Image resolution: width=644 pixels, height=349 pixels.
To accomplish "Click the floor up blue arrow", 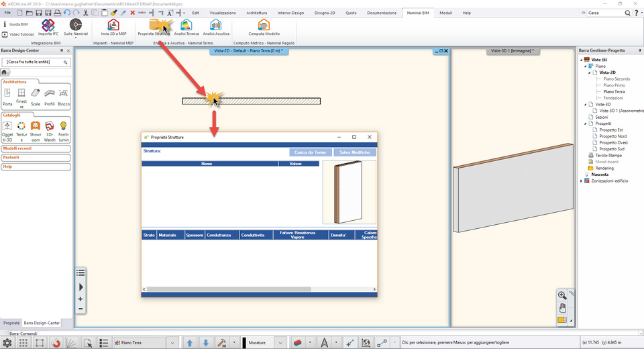I will tap(189, 342).
